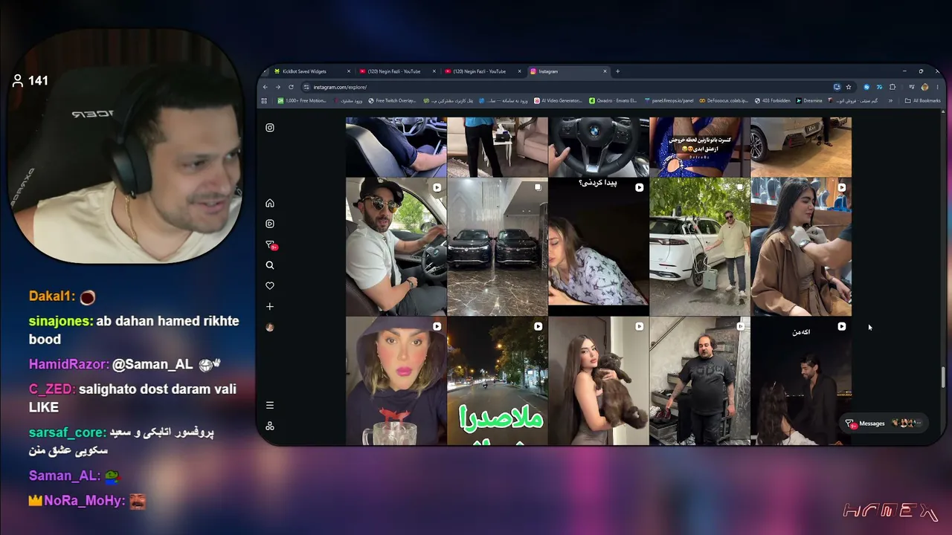Open the More hamburger menu in sidebar
Image resolution: width=952 pixels, height=535 pixels.
[270, 406]
